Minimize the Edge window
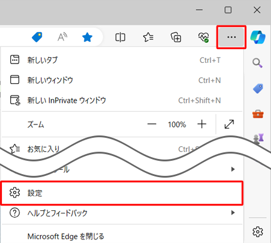The height and width of the screenshot is (243, 271). click(x=199, y=10)
